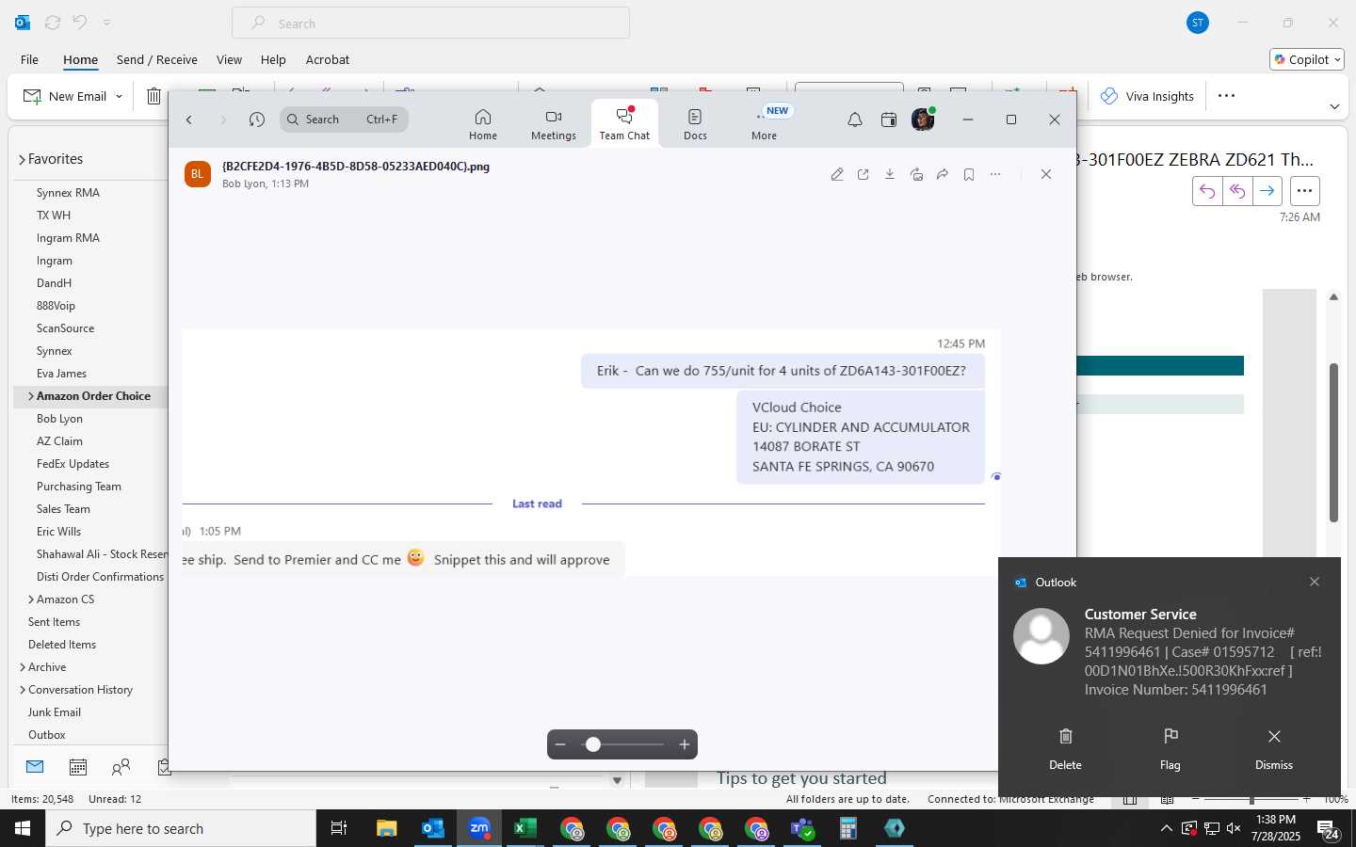The image size is (1356, 847).
Task: Switch to Outlook Mail view icon
Action: [x=35, y=767]
